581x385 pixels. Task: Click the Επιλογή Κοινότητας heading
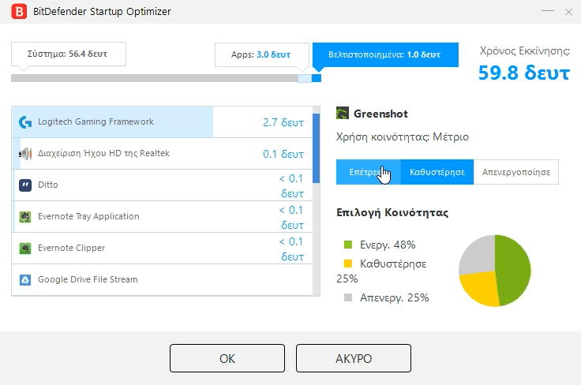tap(392, 212)
